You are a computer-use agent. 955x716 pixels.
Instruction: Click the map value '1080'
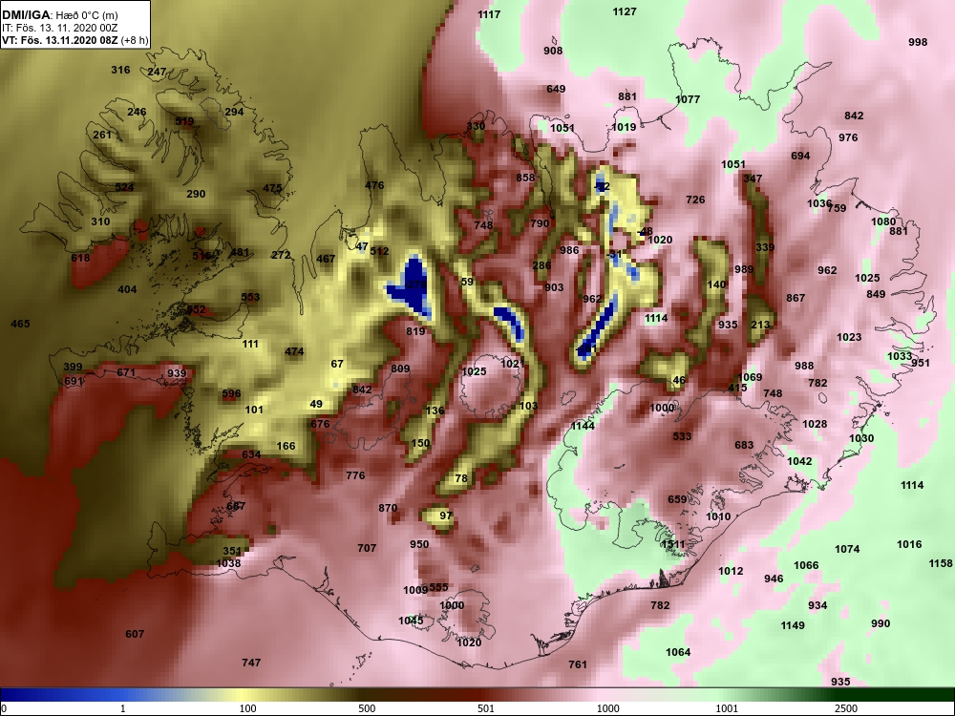pyautogui.click(x=883, y=221)
